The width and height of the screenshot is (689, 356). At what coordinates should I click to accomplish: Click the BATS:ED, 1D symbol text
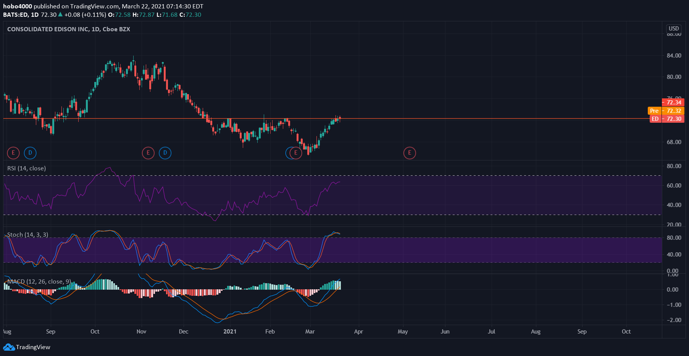coord(21,14)
